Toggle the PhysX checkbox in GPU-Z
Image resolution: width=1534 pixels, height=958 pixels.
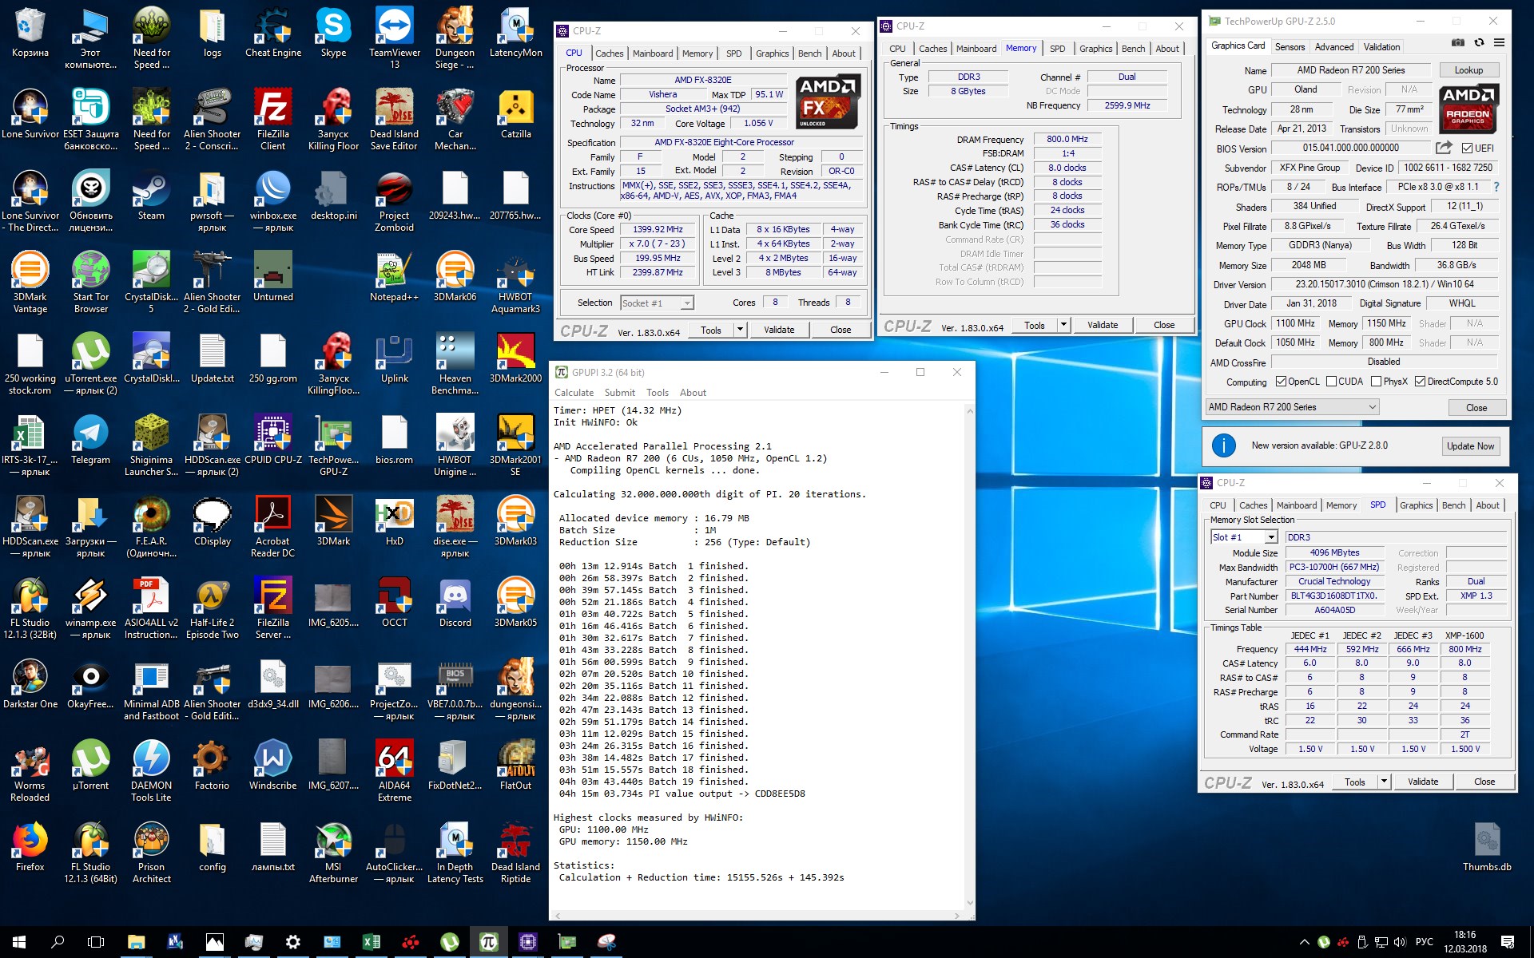click(1377, 382)
